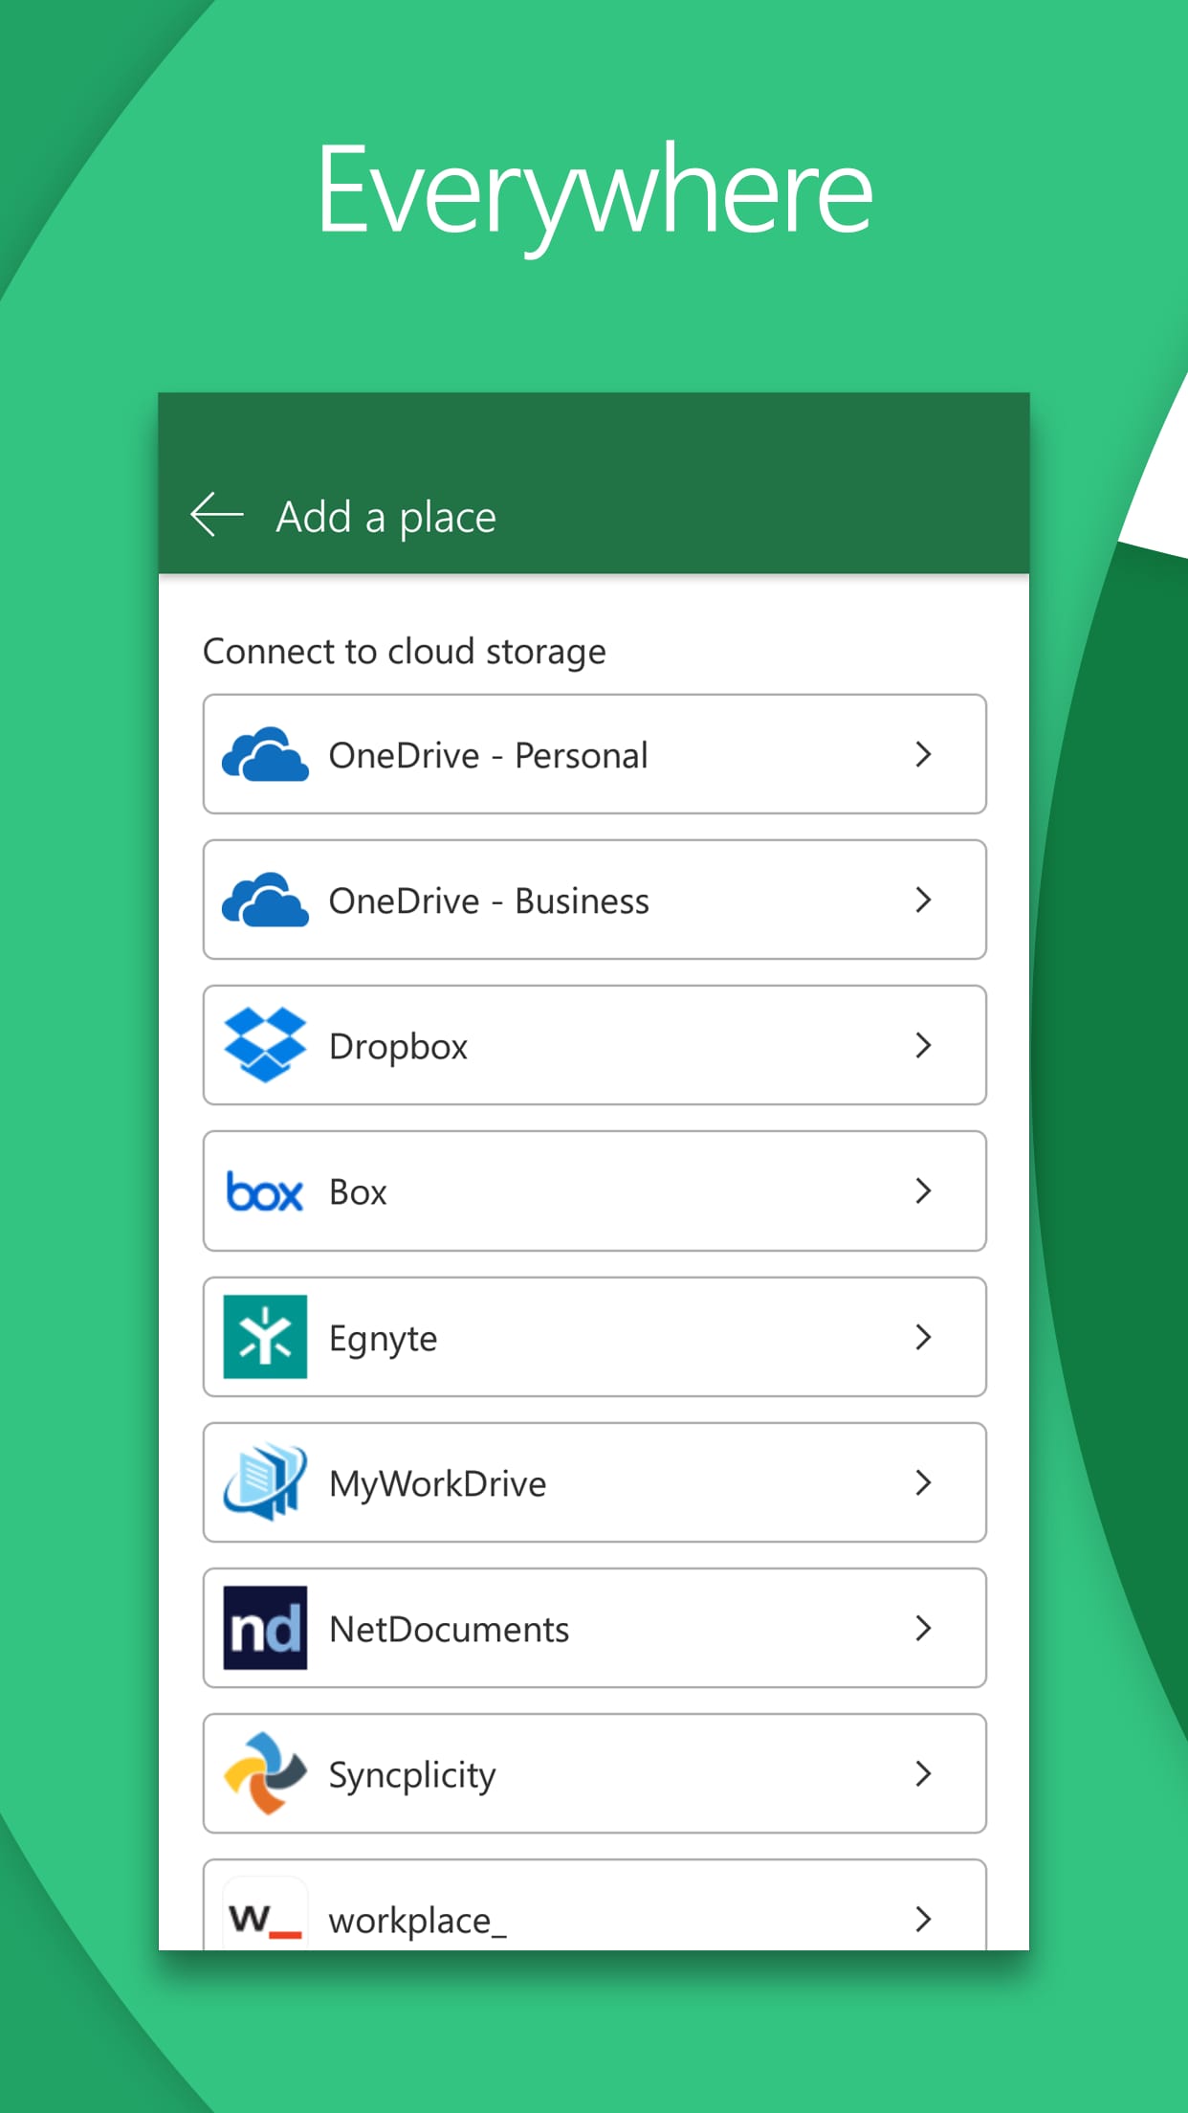Screen dimensions: 1188x2113
Task: Open the MyWorkDrive text entry
Action: click(x=437, y=1484)
